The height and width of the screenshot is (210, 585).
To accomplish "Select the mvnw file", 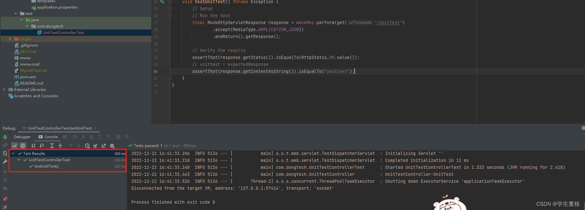I will pyautogui.click(x=25, y=58).
